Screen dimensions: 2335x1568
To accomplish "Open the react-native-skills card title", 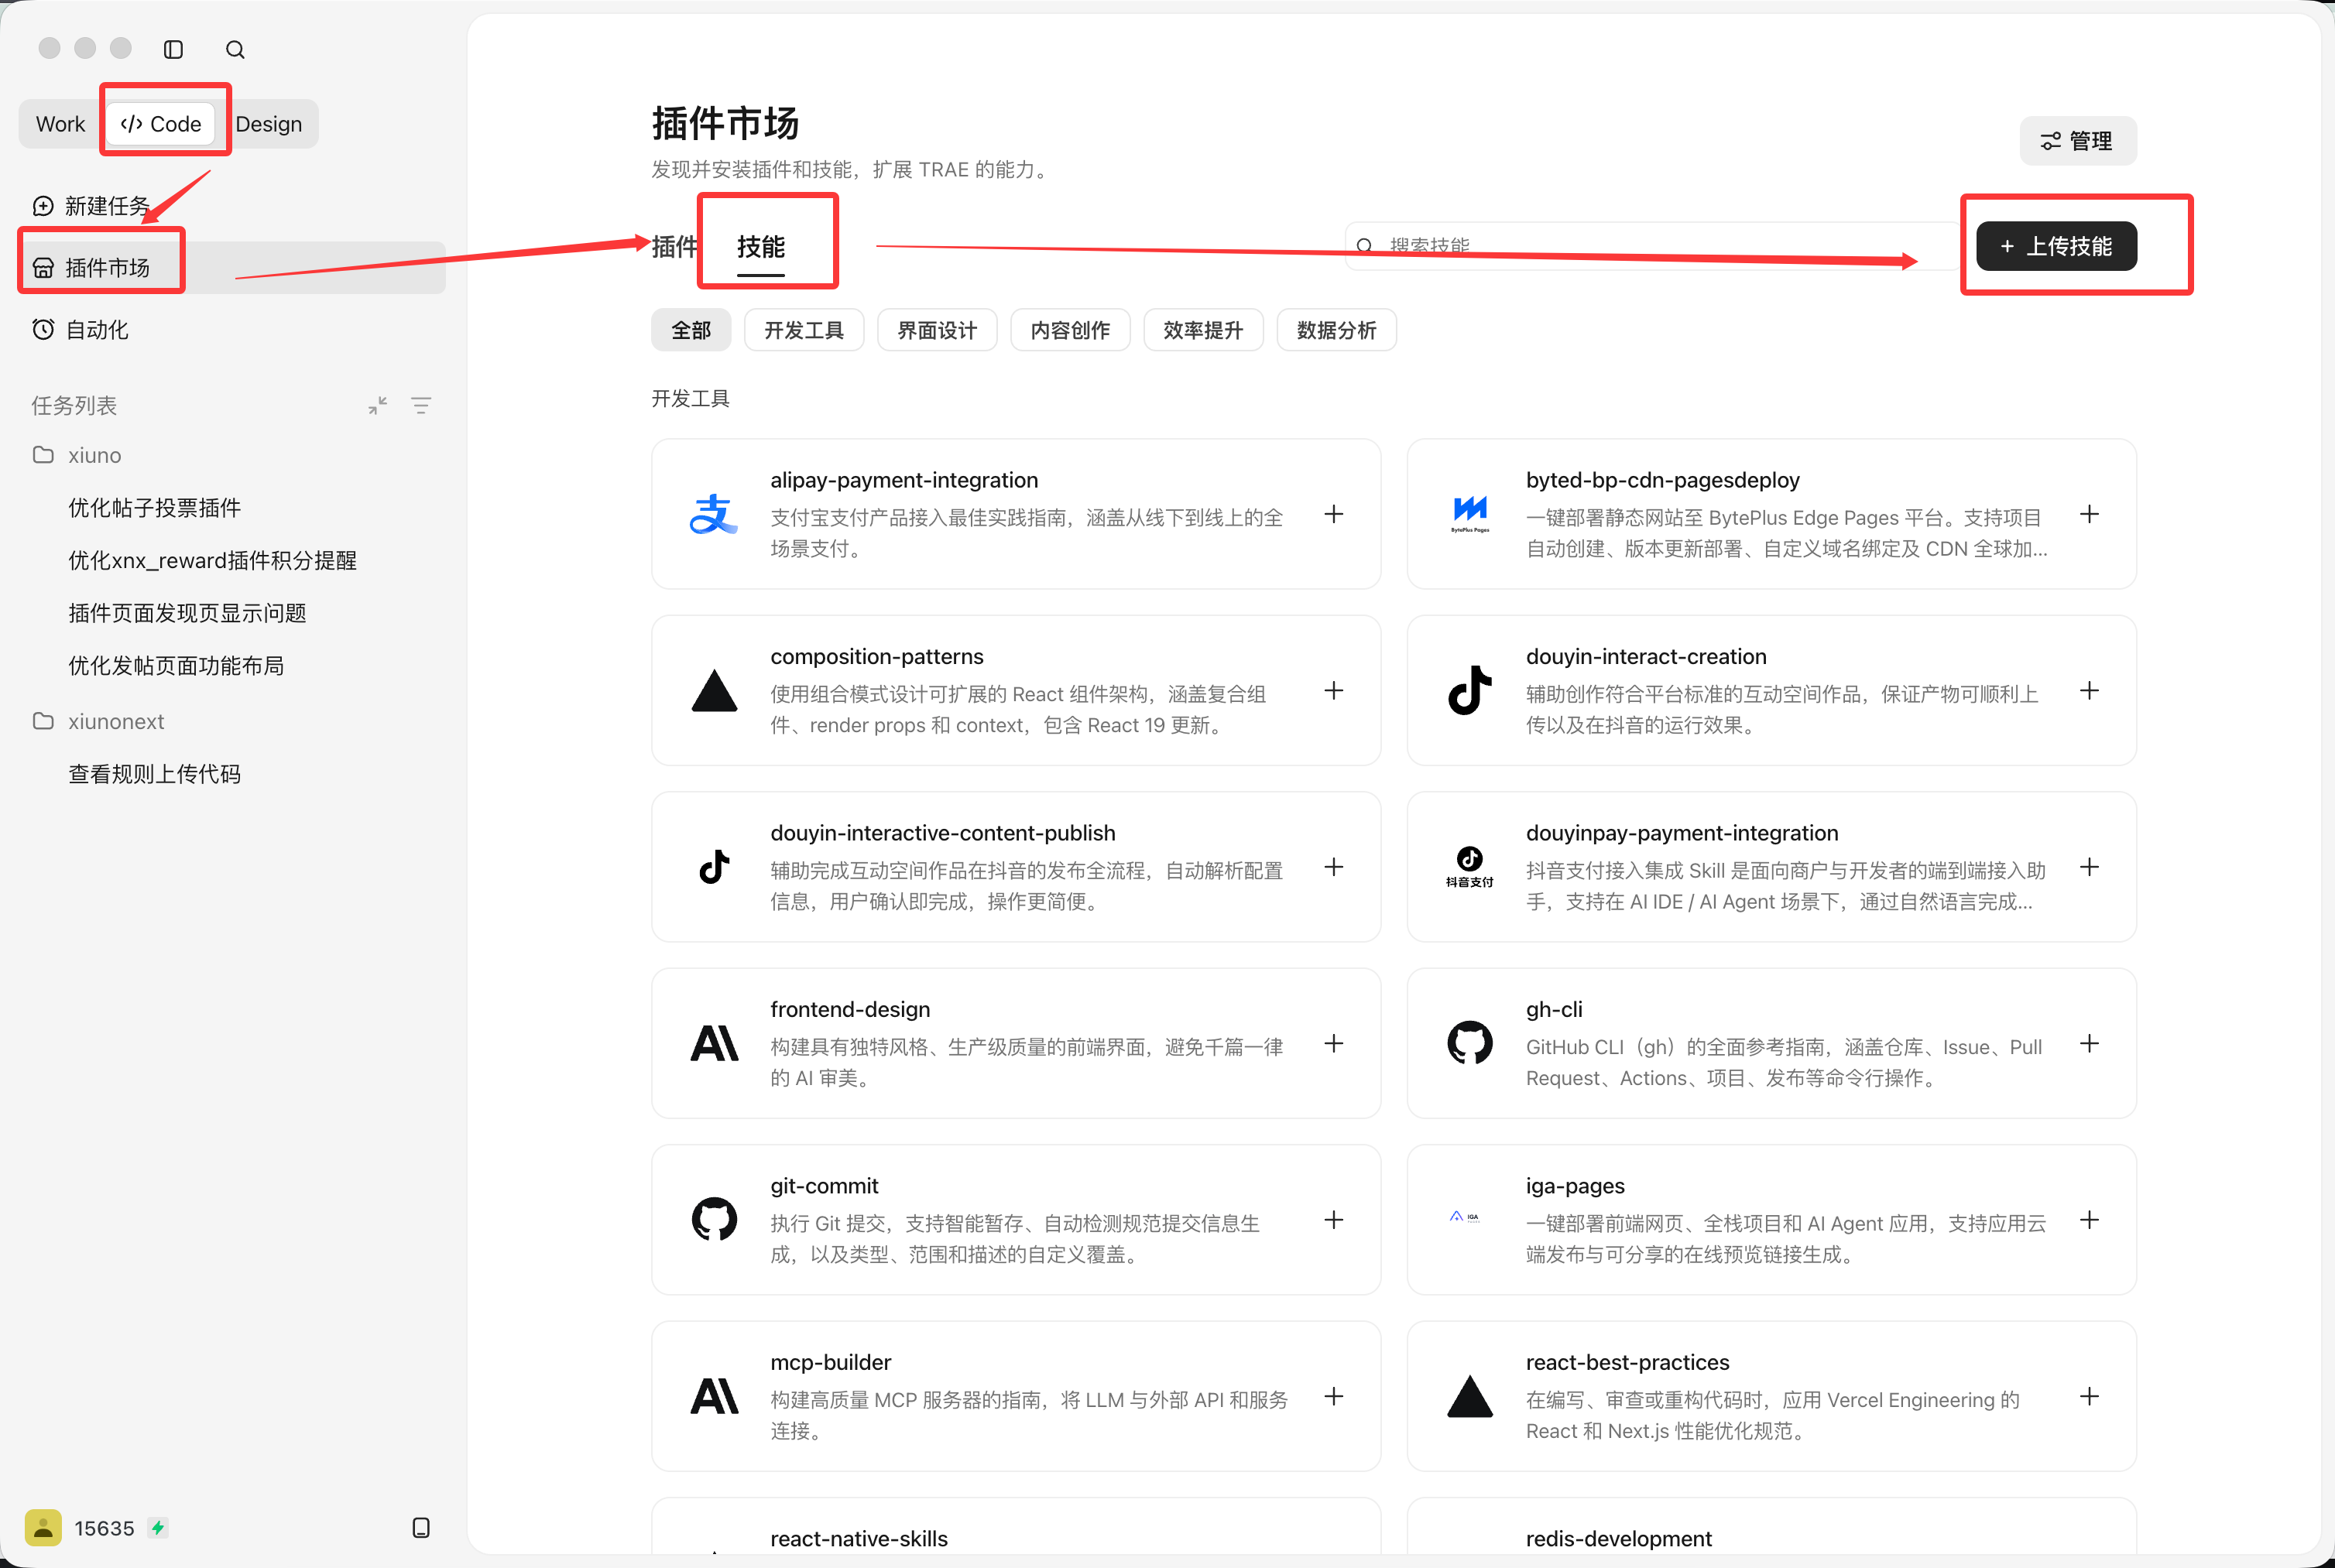I will click(859, 1539).
